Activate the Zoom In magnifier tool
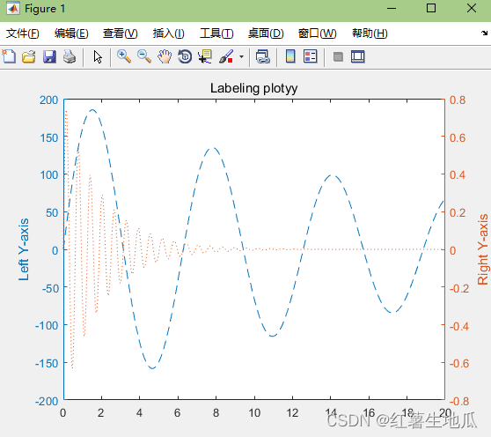491x437 pixels. [124, 56]
